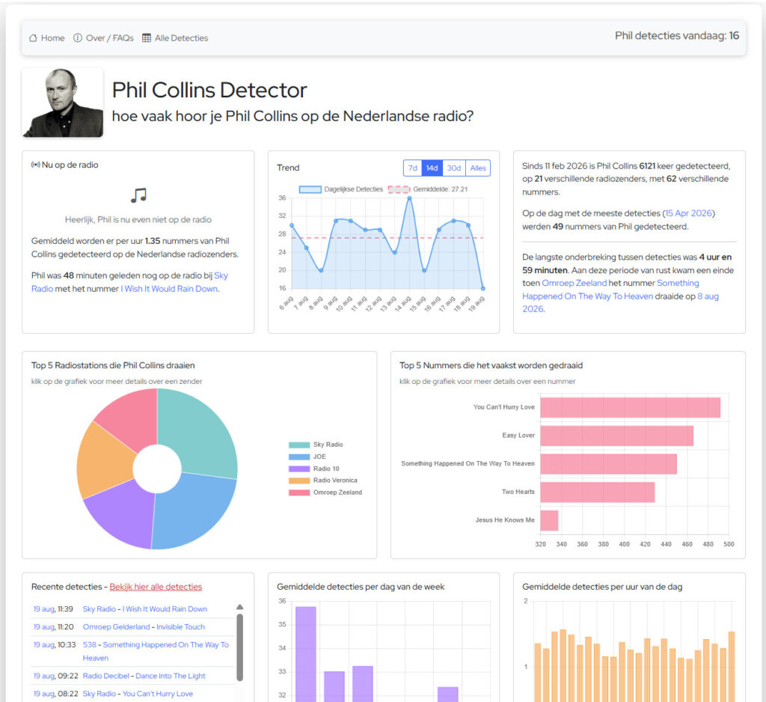Open the Sky Radio link in Nu op de radio
The height and width of the screenshot is (702, 766).
point(221,275)
